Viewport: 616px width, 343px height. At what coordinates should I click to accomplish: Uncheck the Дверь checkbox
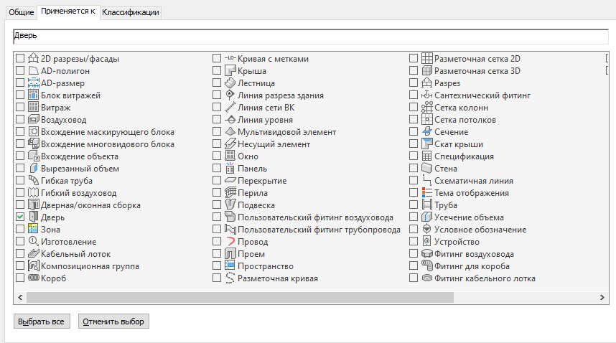pyautogui.click(x=20, y=217)
